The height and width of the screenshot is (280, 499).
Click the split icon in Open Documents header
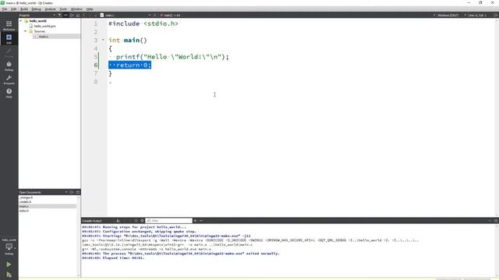coord(72,192)
